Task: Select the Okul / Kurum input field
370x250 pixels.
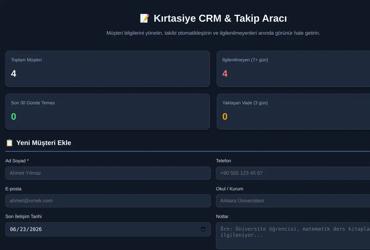Action: pyautogui.click(x=293, y=201)
